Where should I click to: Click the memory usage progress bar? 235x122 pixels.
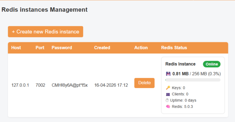[193, 80]
